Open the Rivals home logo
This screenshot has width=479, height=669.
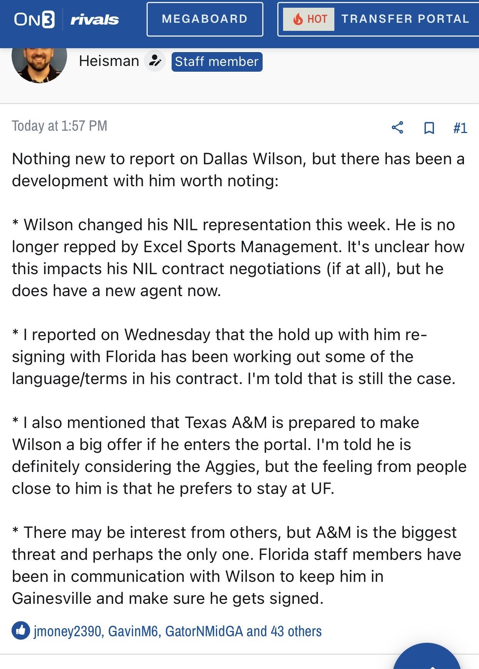tap(94, 19)
